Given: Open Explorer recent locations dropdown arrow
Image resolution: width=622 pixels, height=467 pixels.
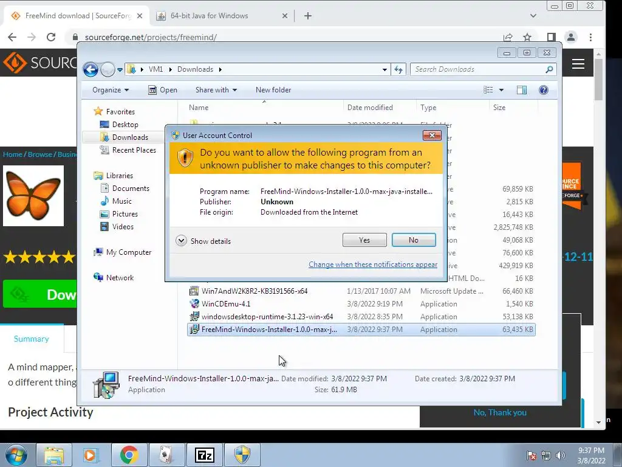Looking at the screenshot, I should [x=120, y=70].
